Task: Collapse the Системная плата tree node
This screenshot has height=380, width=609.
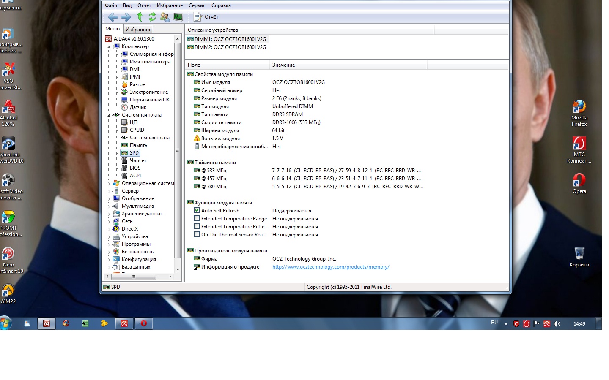Action: click(x=109, y=115)
